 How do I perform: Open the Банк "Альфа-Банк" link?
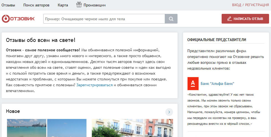click(217, 83)
